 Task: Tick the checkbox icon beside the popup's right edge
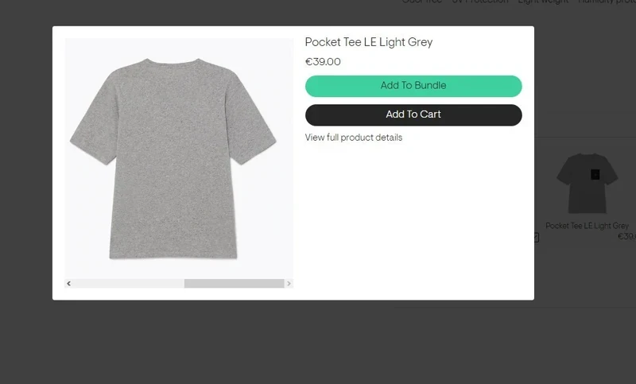(536, 237)
